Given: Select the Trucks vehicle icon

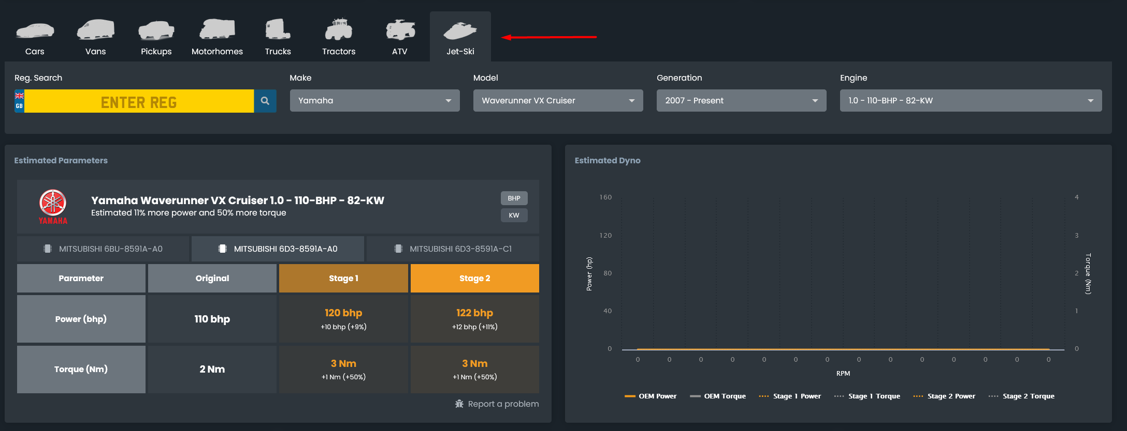Looking at the screenshot, I should click(x=278, y=29).
